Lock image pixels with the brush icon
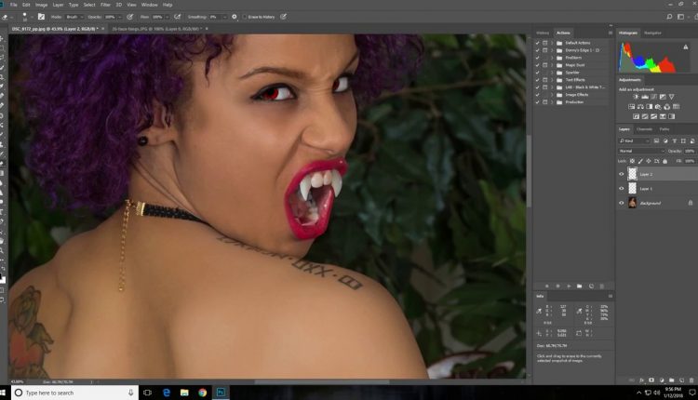698x400 pixels. 640,161
